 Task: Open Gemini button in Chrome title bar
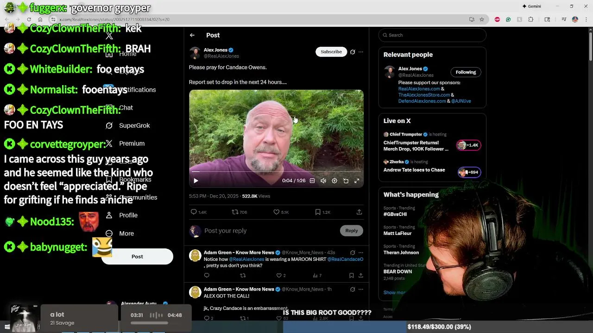[x=531, y=6]
